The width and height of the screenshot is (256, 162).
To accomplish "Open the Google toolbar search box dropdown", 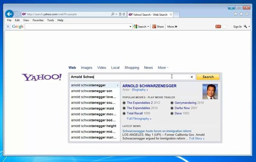I will pyautogui.click(x=130, y=27).
